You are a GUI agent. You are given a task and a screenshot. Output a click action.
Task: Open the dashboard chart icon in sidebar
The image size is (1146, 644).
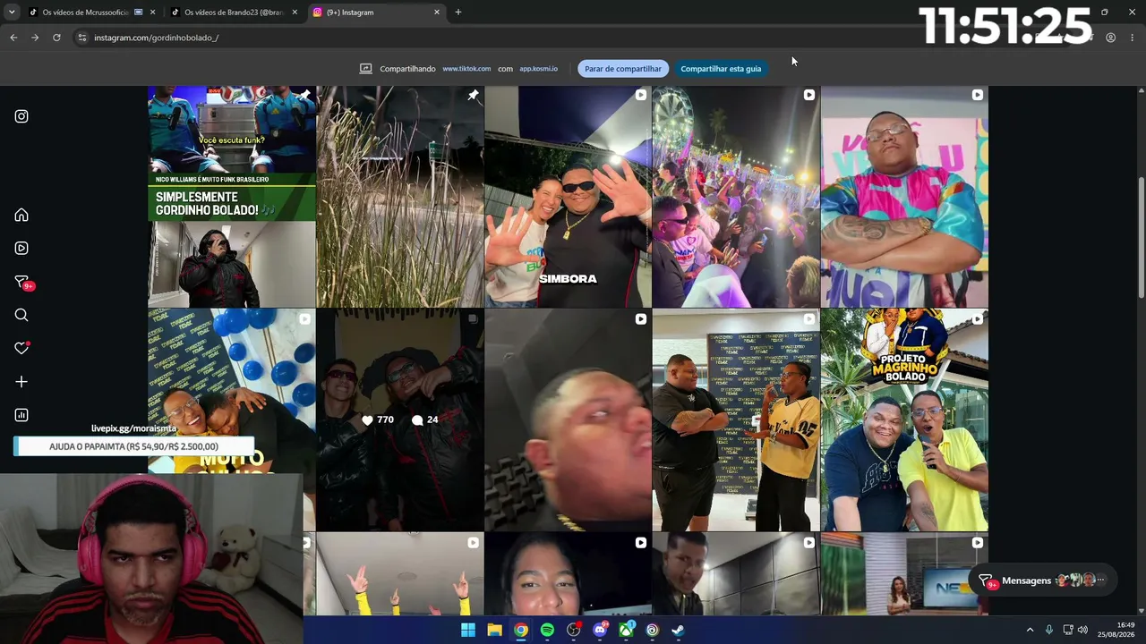[x=21, y=415]
